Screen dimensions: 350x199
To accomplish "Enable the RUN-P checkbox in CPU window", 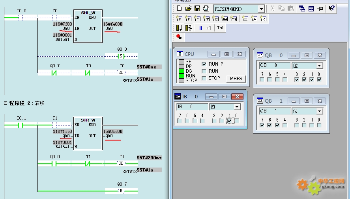I will click(x=204, y=64).
